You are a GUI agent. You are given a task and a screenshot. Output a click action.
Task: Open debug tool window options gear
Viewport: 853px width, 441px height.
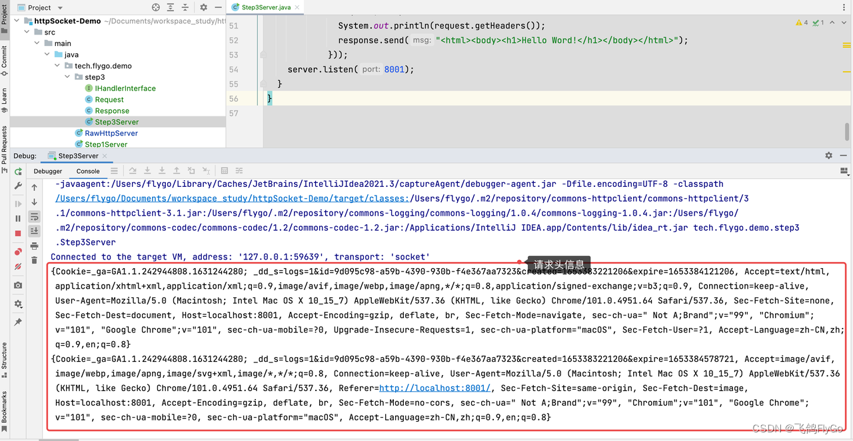(x=828, y=155)
